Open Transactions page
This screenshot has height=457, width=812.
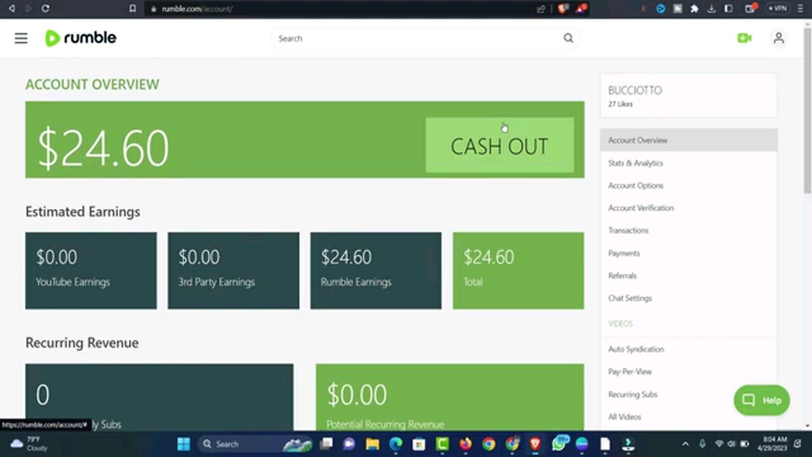[628, 230]
